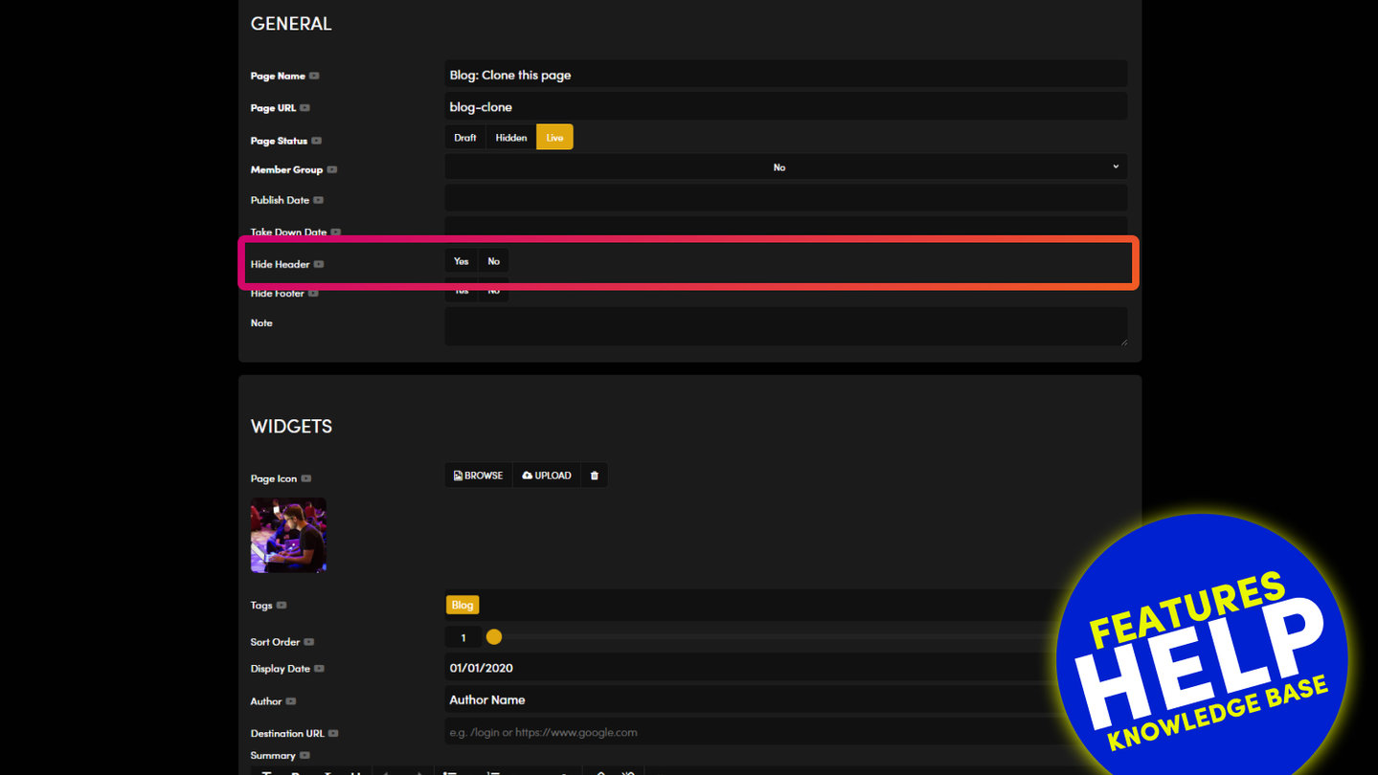Set Page Status to Hidden
Image resolution: width=1378 pixels, height=775 pixels.
(510, 138)
